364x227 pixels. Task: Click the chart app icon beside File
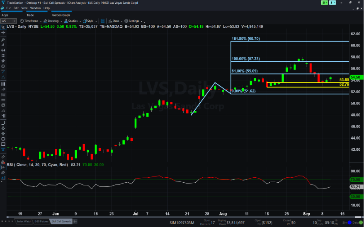point(2,8)
